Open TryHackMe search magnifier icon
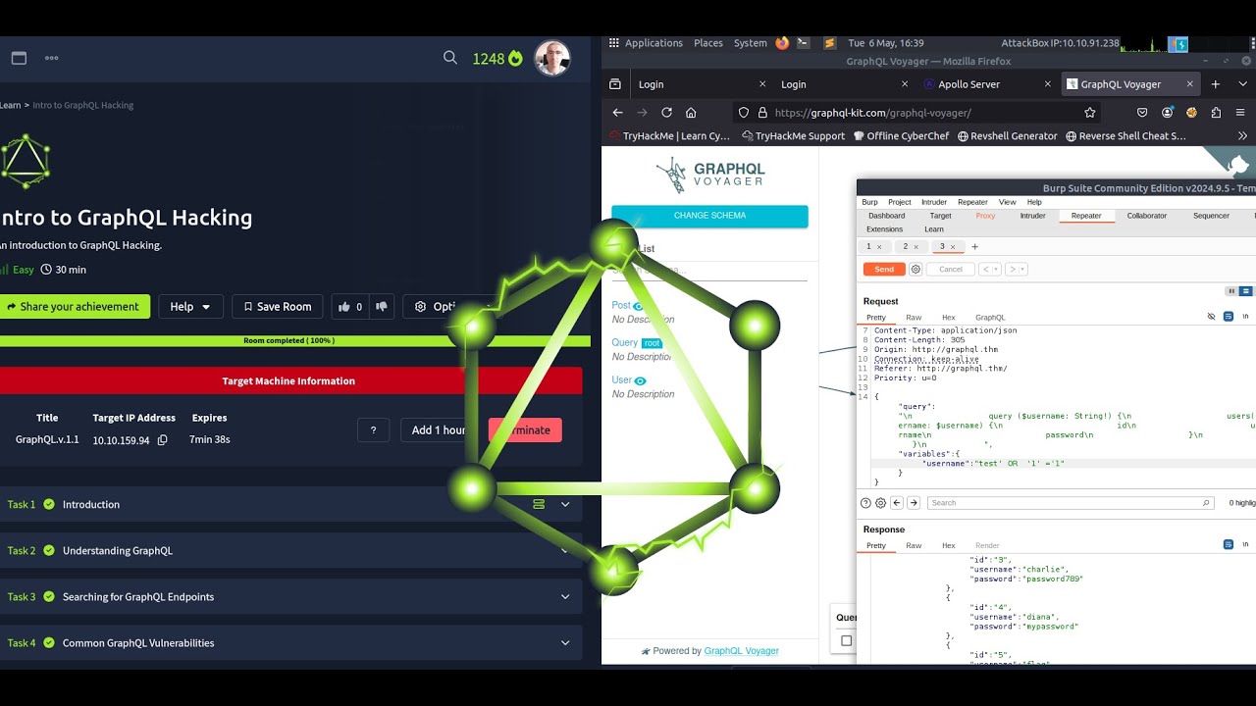Screen dimensions: 1256x706 point(450,58)
